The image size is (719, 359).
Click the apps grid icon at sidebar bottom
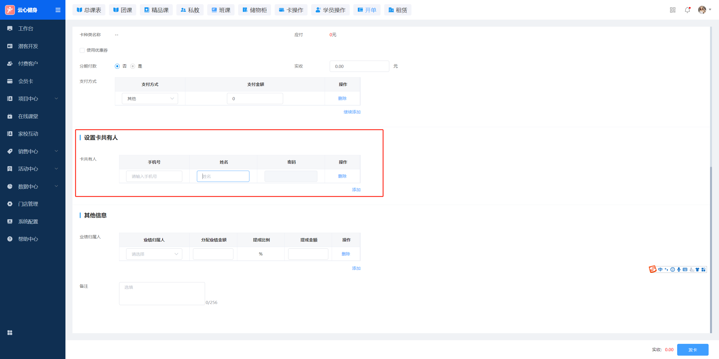(x=10, y=333)
